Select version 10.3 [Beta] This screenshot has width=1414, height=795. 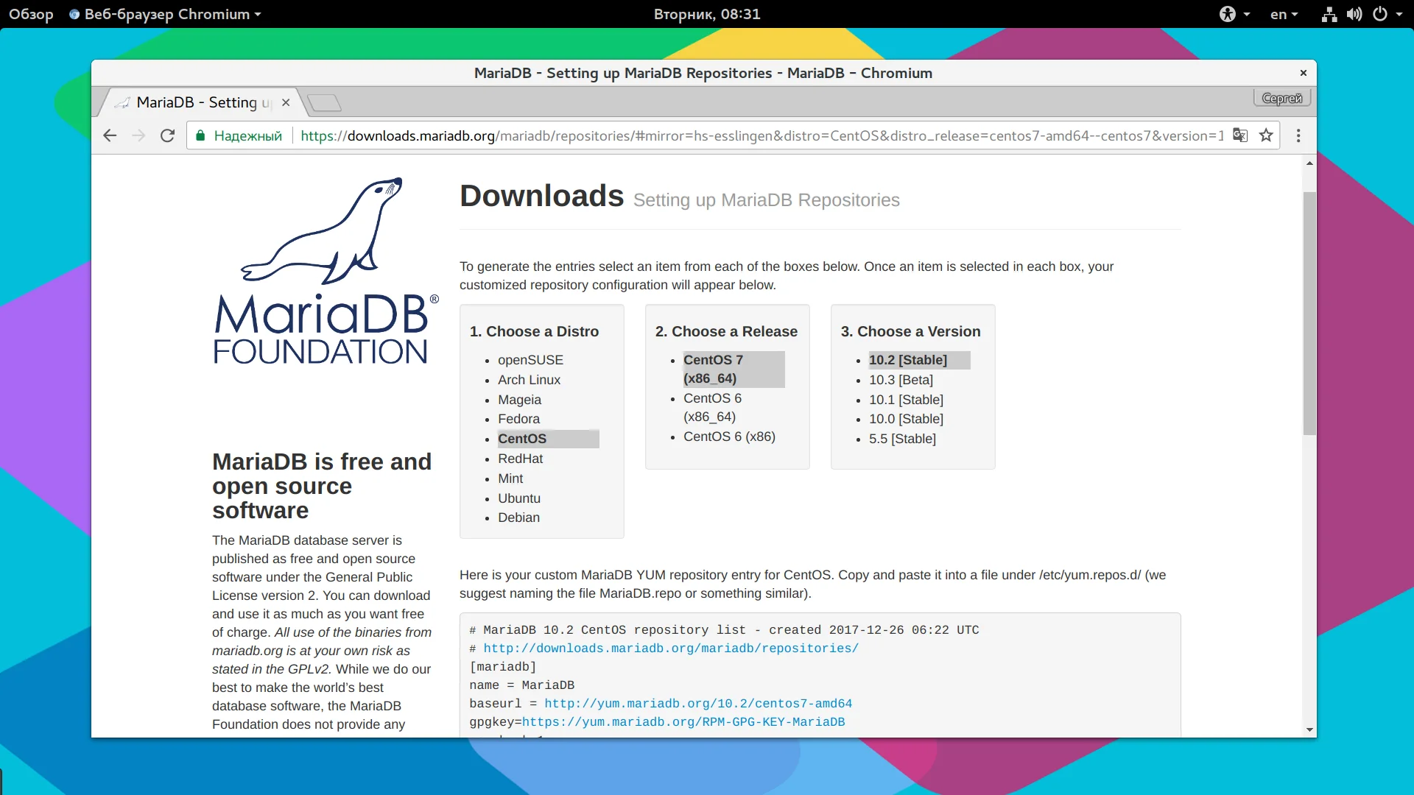click(900, 380)
